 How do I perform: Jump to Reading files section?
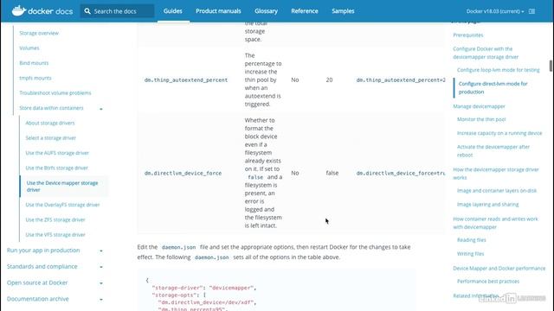pos(471,240)
